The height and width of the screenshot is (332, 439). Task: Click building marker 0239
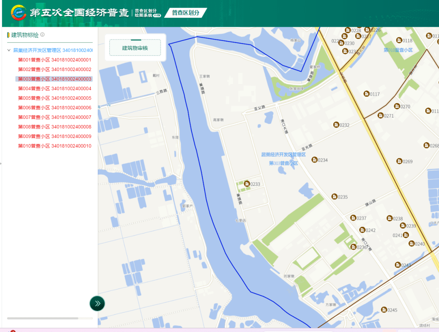(x=403, y=225)
